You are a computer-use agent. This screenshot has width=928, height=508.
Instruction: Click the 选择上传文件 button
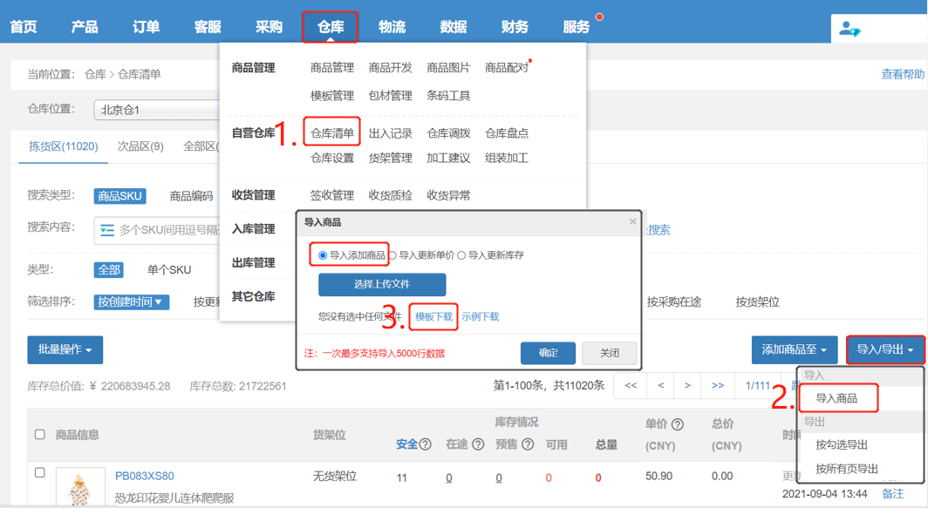(382, 284)
